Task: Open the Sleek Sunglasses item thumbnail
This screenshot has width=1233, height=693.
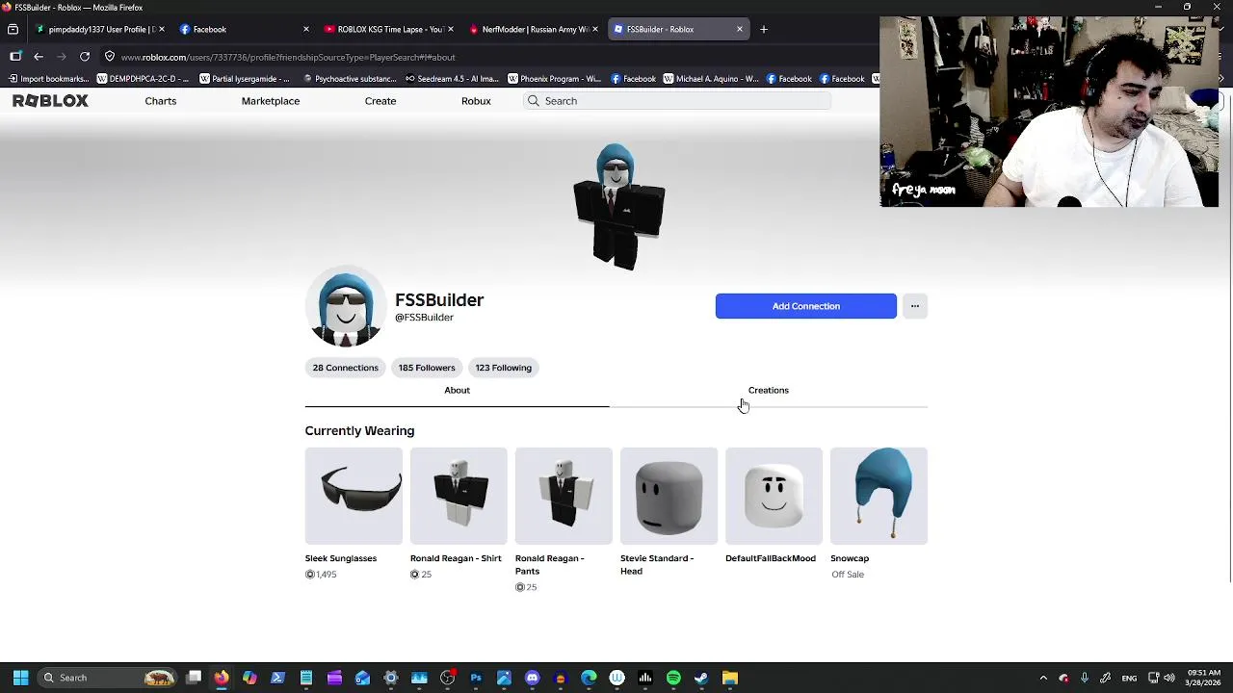Action: click(x=354, y=496)
